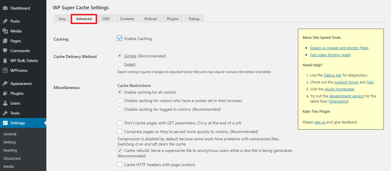Select the Expert cache delivery method
391x171 pixels.
coord(120,64)
